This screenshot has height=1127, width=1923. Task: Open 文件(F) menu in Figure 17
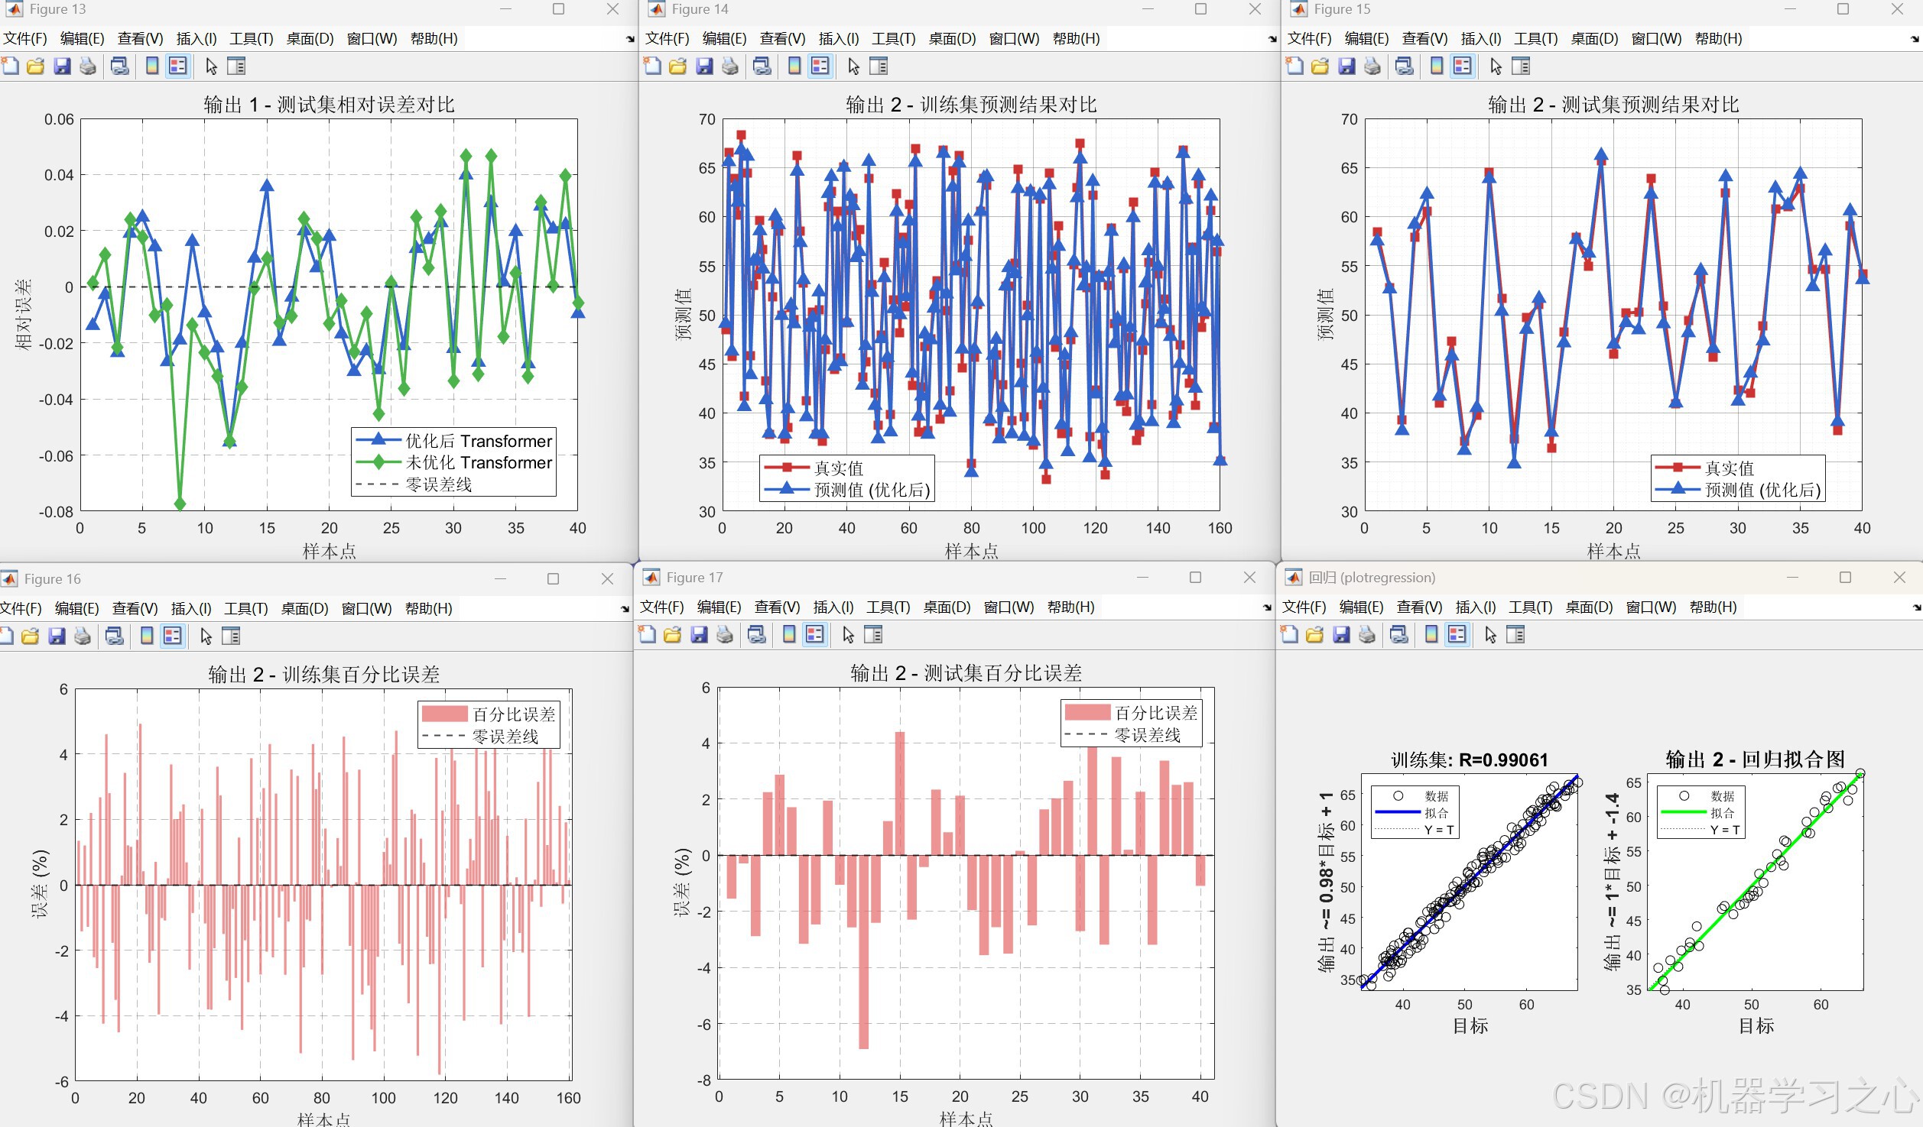pos(661,607)
